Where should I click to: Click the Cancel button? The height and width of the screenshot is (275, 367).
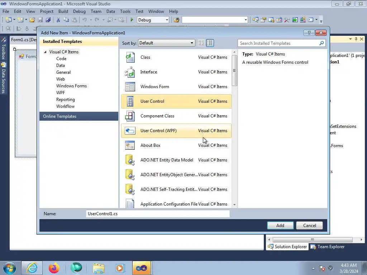(x=309, y=226)
